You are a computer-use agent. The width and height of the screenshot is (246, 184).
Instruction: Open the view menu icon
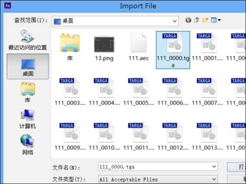click(x=216, y=20)
